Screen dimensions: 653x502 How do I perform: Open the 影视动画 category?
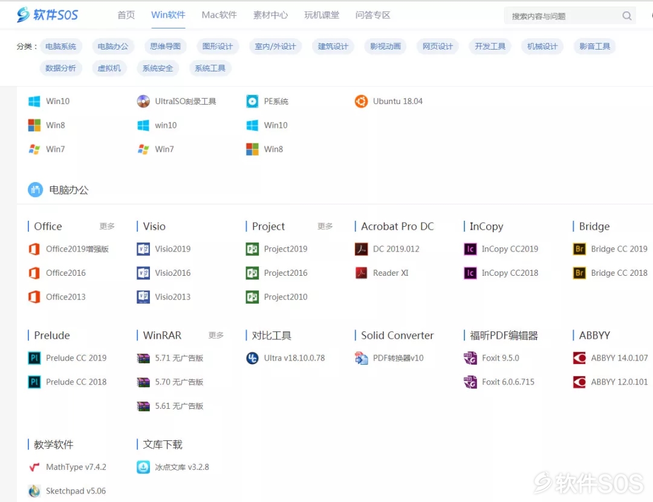[x=385, y=46]
